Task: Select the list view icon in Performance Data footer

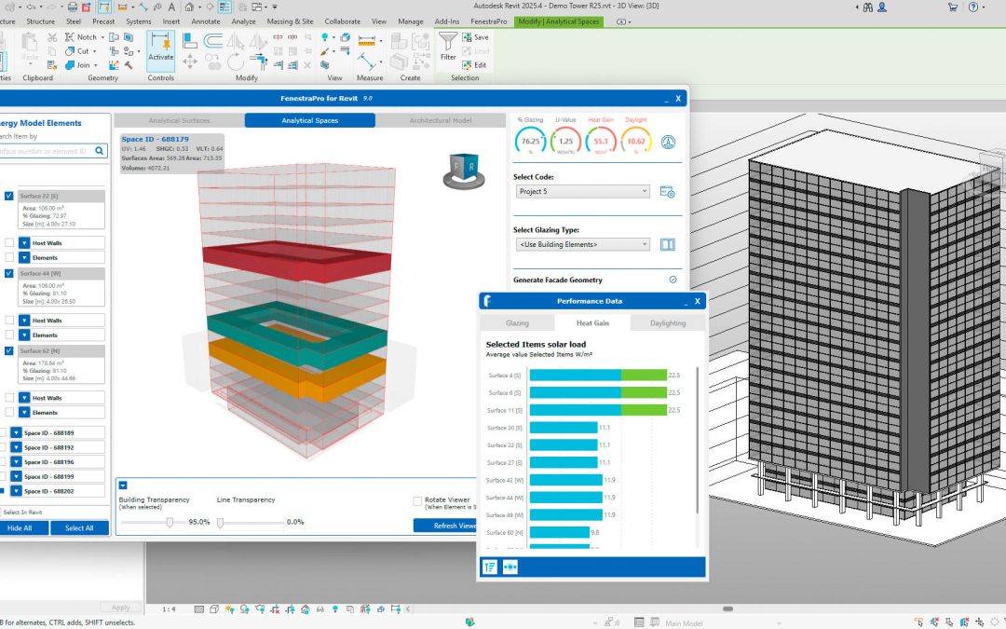Action: point(488,566)
